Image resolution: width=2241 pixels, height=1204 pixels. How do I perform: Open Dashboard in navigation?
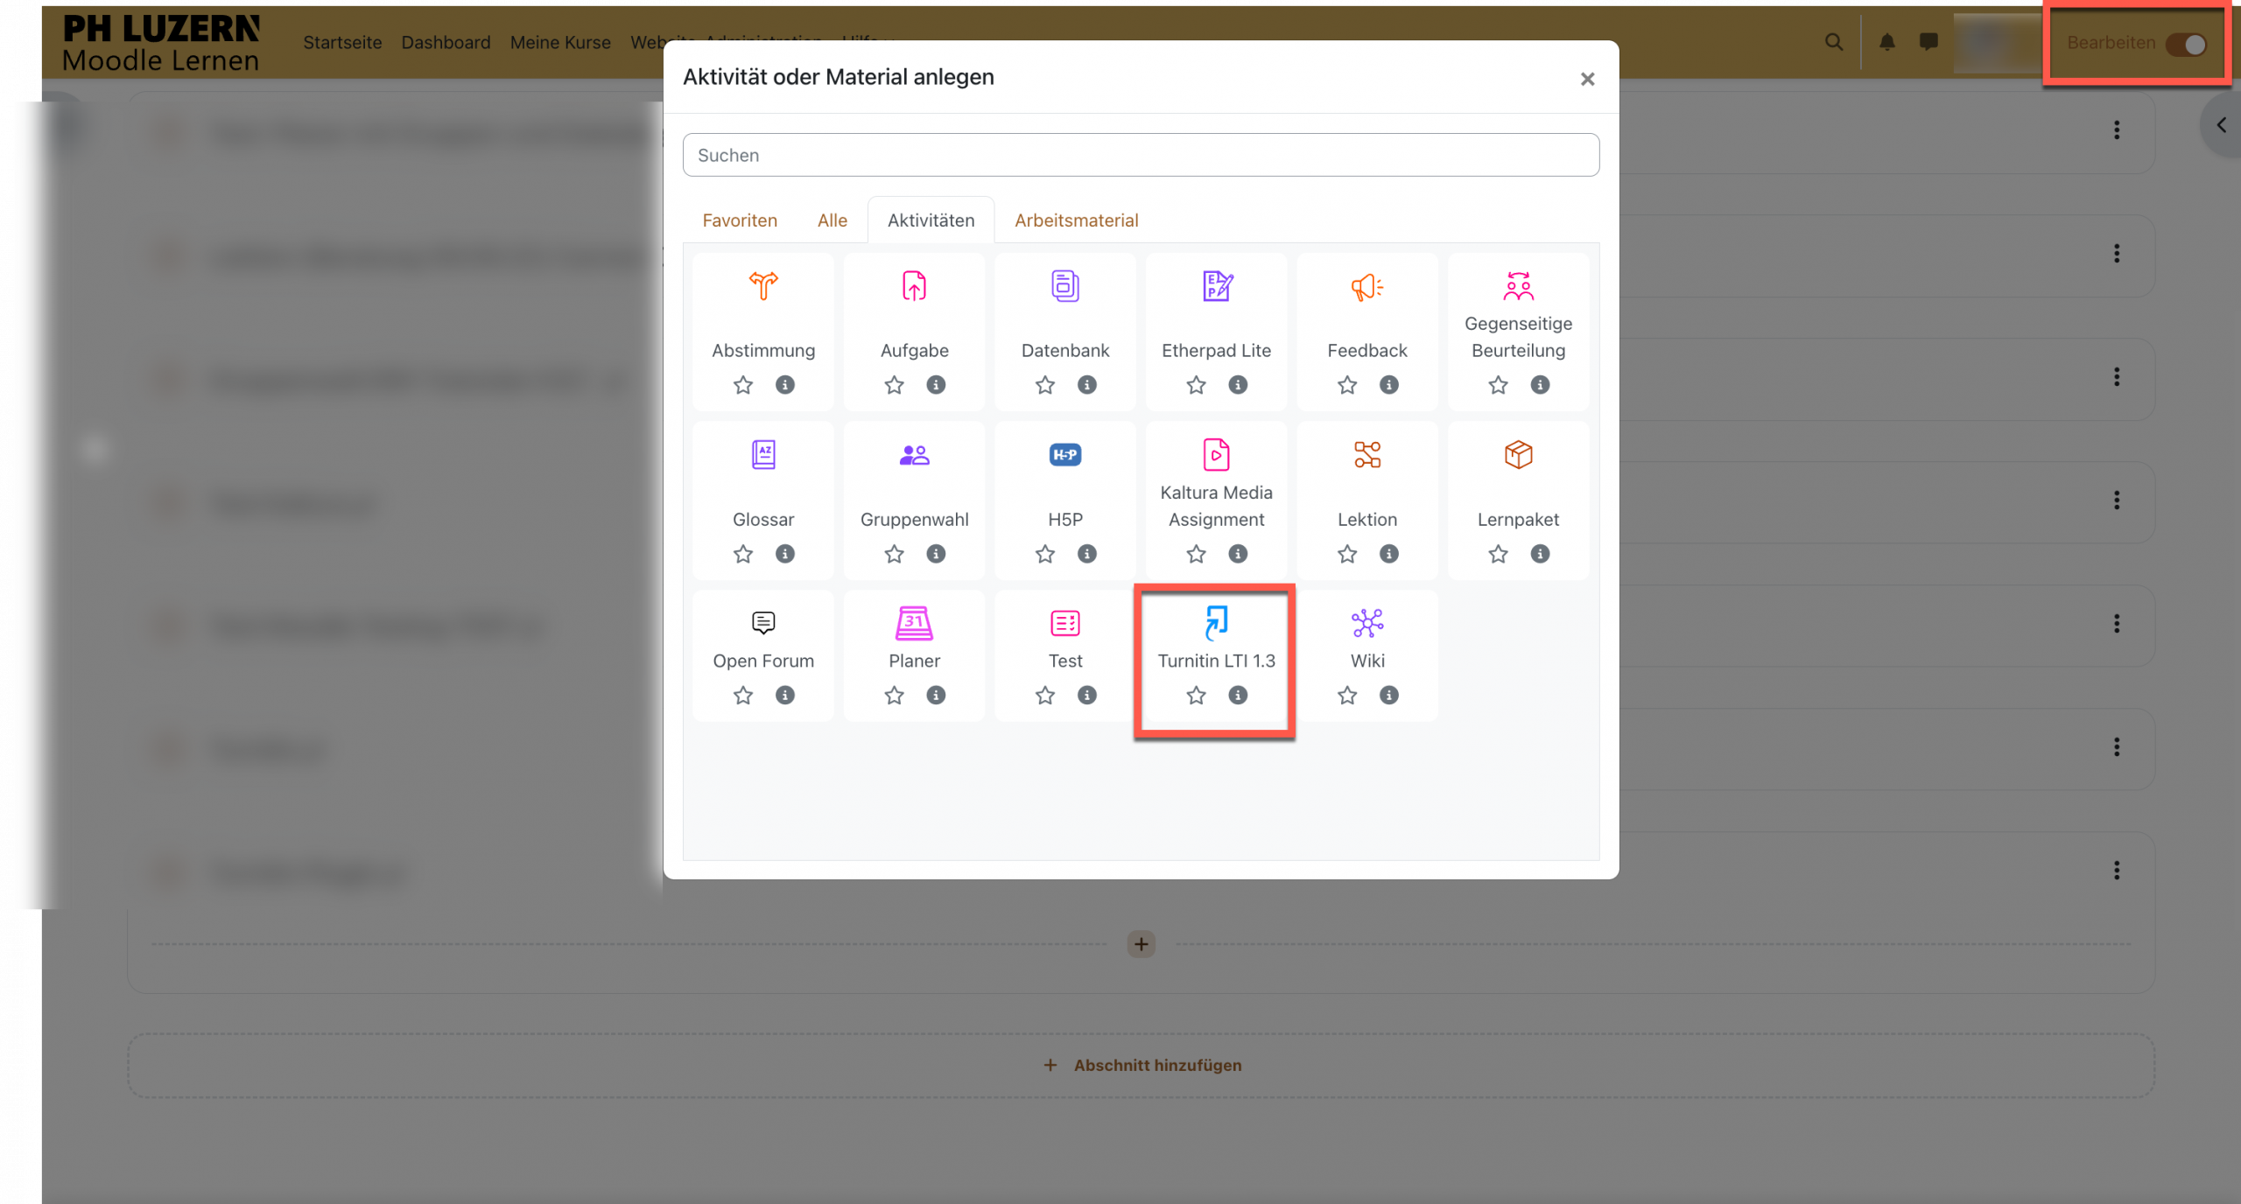(446, 42)
